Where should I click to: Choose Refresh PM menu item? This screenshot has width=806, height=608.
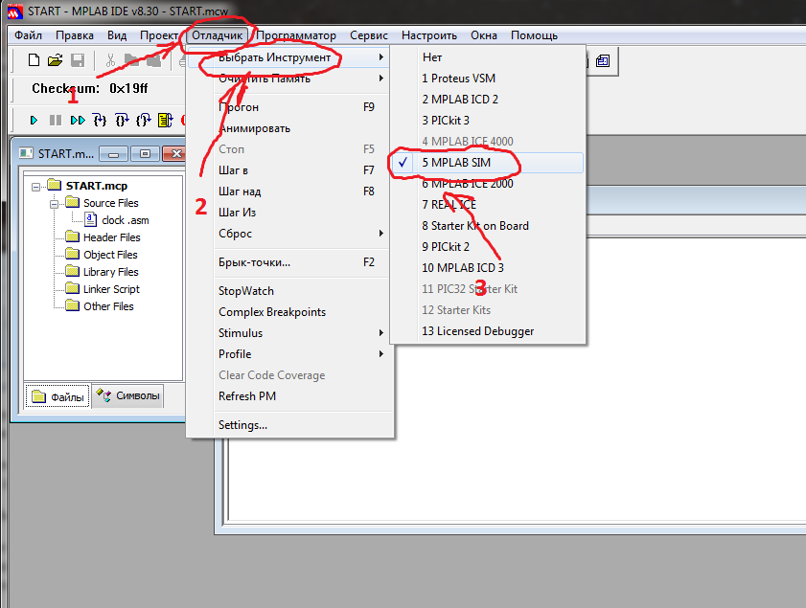(x=290, y=396)
